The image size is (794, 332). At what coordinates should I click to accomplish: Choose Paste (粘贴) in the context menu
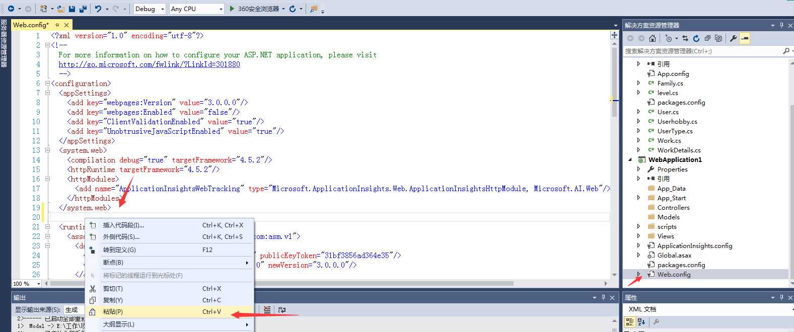[x=169, y=312]
